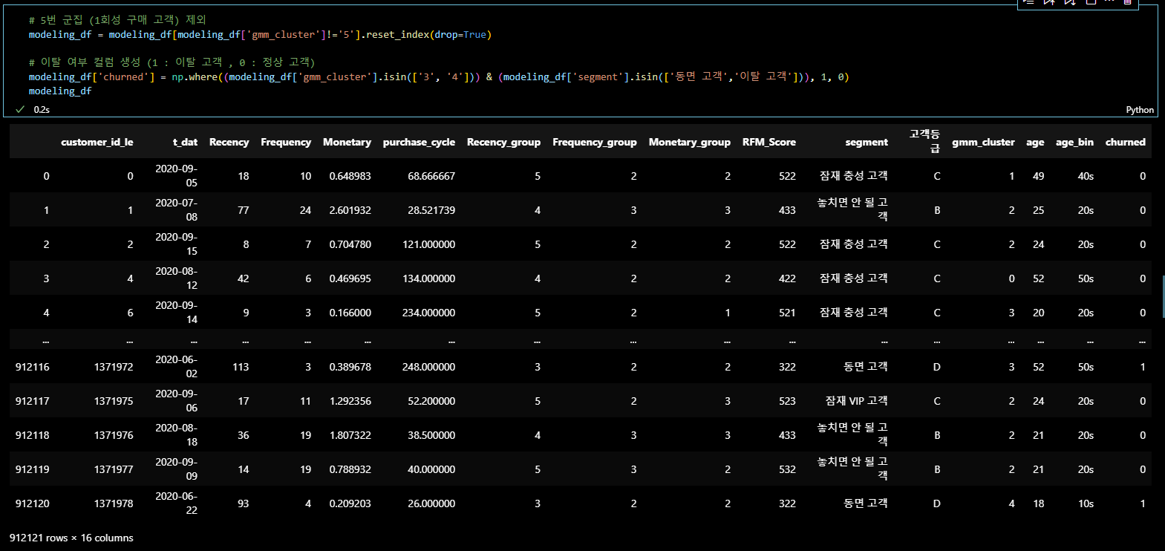Click the last code line 'modeling_df'

(x=60, y=91)
